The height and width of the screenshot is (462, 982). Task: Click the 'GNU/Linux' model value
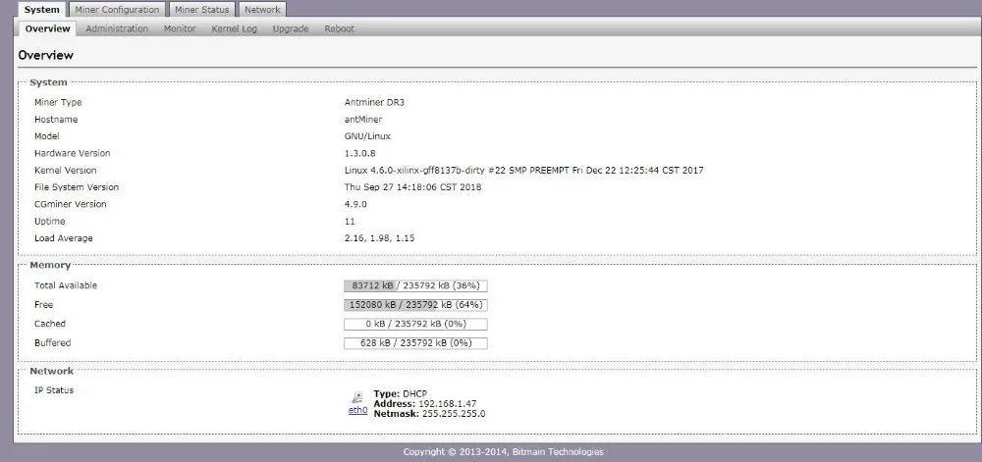click(367, 136)
